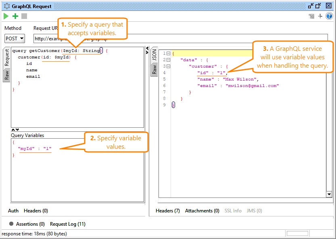This screenshot has height=239, width=336.
Task: Undock the request editor panel
Action: [x=311, y=6]
